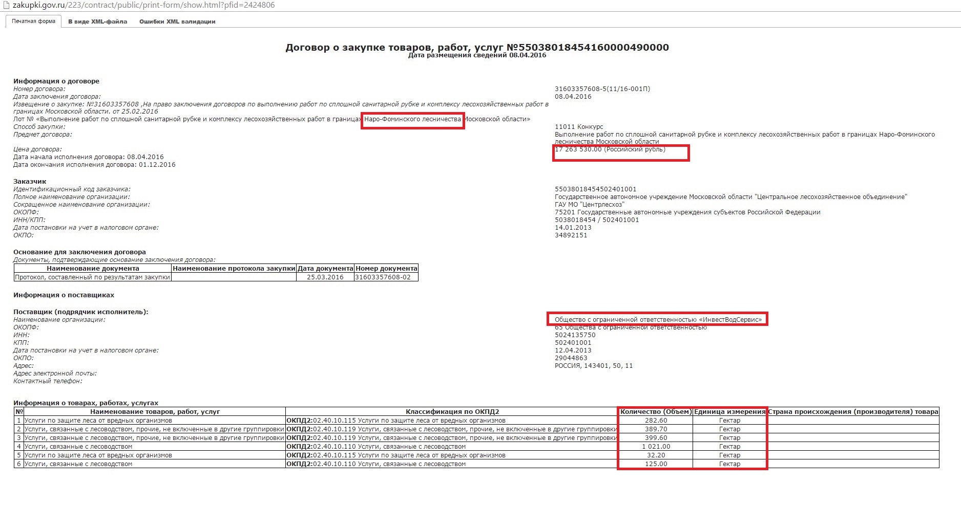Click supplier ИНН value 5024135750
Image resolution: width=961 pixels, height=506 pixels.
575,335
